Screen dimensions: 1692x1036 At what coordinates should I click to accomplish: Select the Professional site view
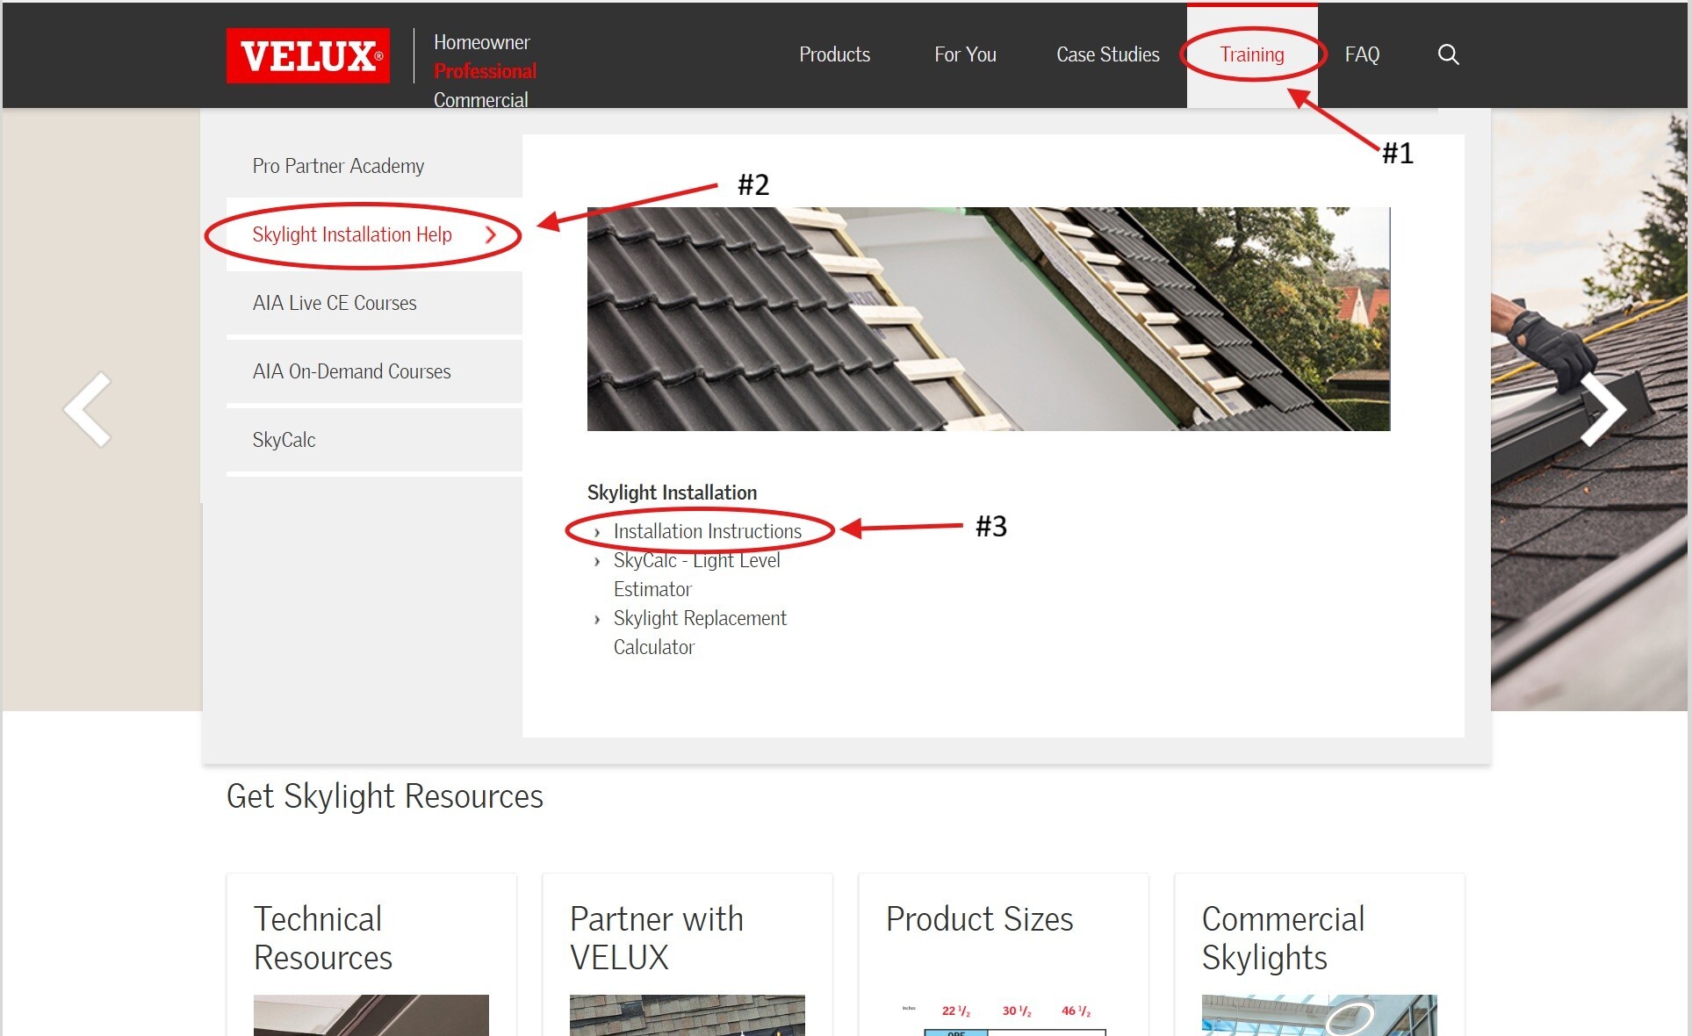point(485,71)
